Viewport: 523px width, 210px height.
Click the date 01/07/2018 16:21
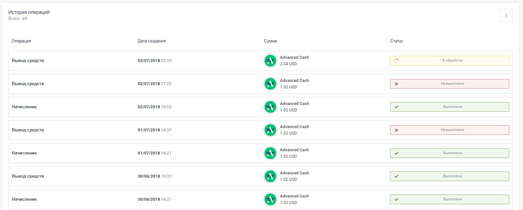154,153
